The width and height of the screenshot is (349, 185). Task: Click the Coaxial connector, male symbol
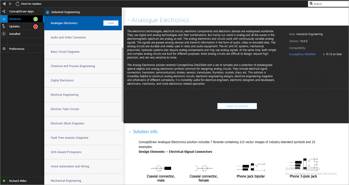click(161, 168)
